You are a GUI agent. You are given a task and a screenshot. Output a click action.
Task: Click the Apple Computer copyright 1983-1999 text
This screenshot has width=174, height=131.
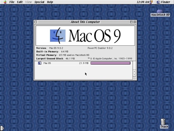110,59
